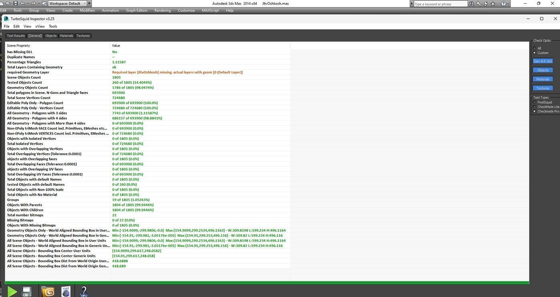Click 3ds Max open file icon

(9, 3)
